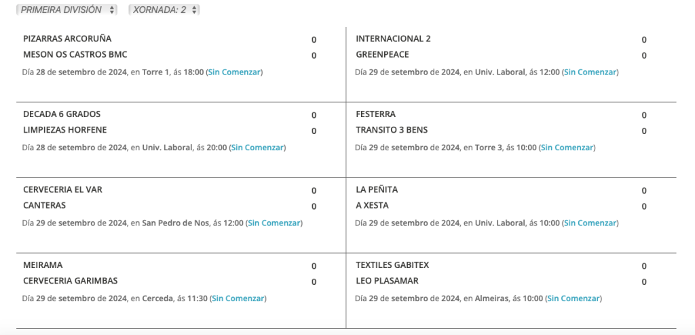Select team PIZARRAS ARCORUÑA
695x335 pixels.
click(67, 39)
